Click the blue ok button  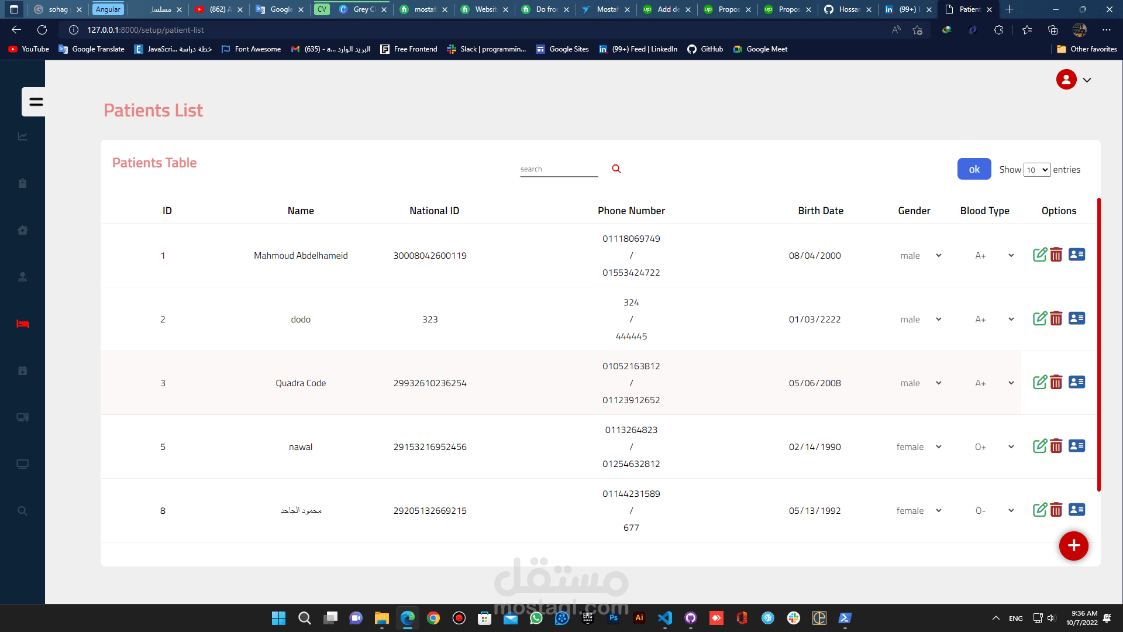[x=974, y=169]
